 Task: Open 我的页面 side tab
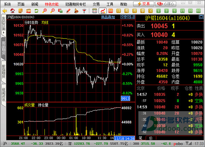[x=3, y=25]
